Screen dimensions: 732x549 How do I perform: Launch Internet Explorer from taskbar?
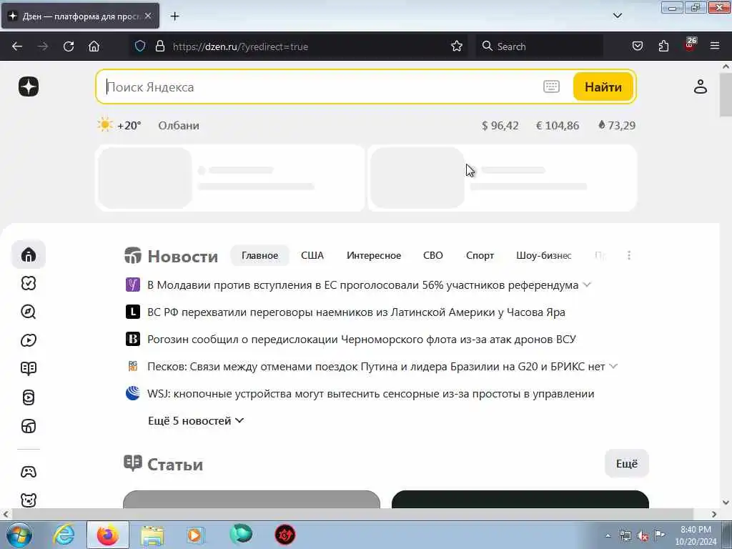64,535
